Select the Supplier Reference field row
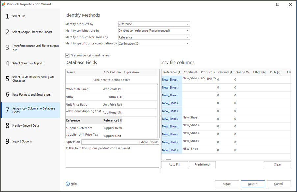Image resolution: width=297 pixels, height=192 pixels. click(112, 128)
